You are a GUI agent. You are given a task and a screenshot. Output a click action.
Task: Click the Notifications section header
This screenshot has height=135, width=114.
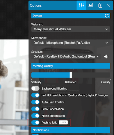(x=71, y=130)
